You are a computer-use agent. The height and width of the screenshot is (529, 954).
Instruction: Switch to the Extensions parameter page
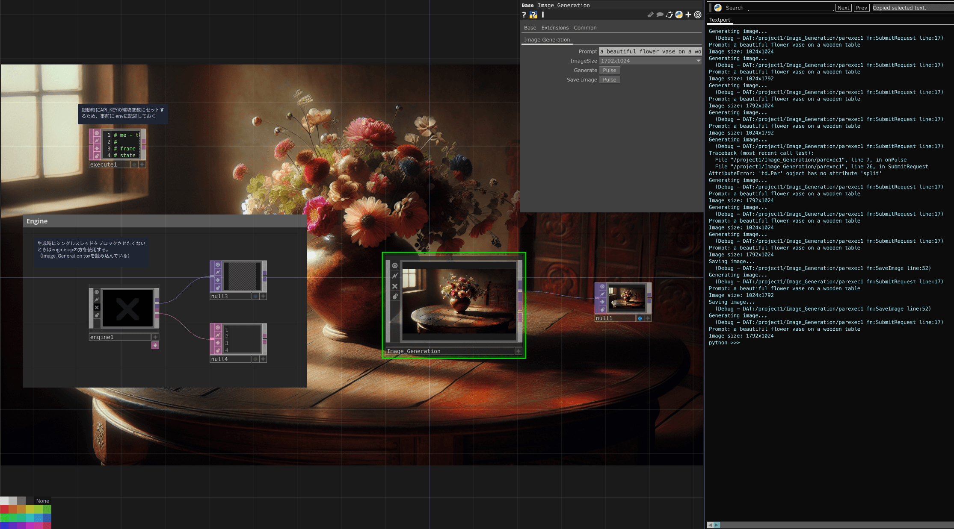click(555, 28)
